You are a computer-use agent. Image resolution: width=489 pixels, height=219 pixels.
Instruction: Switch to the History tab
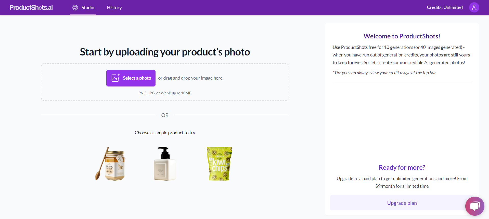(114, 8)
